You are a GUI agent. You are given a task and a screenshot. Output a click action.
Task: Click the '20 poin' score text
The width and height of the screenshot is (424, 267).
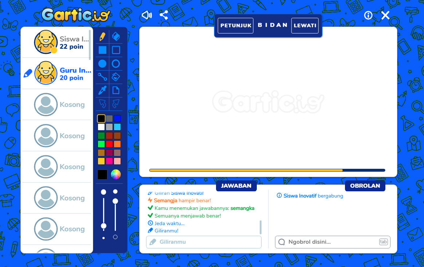point(71,78)
